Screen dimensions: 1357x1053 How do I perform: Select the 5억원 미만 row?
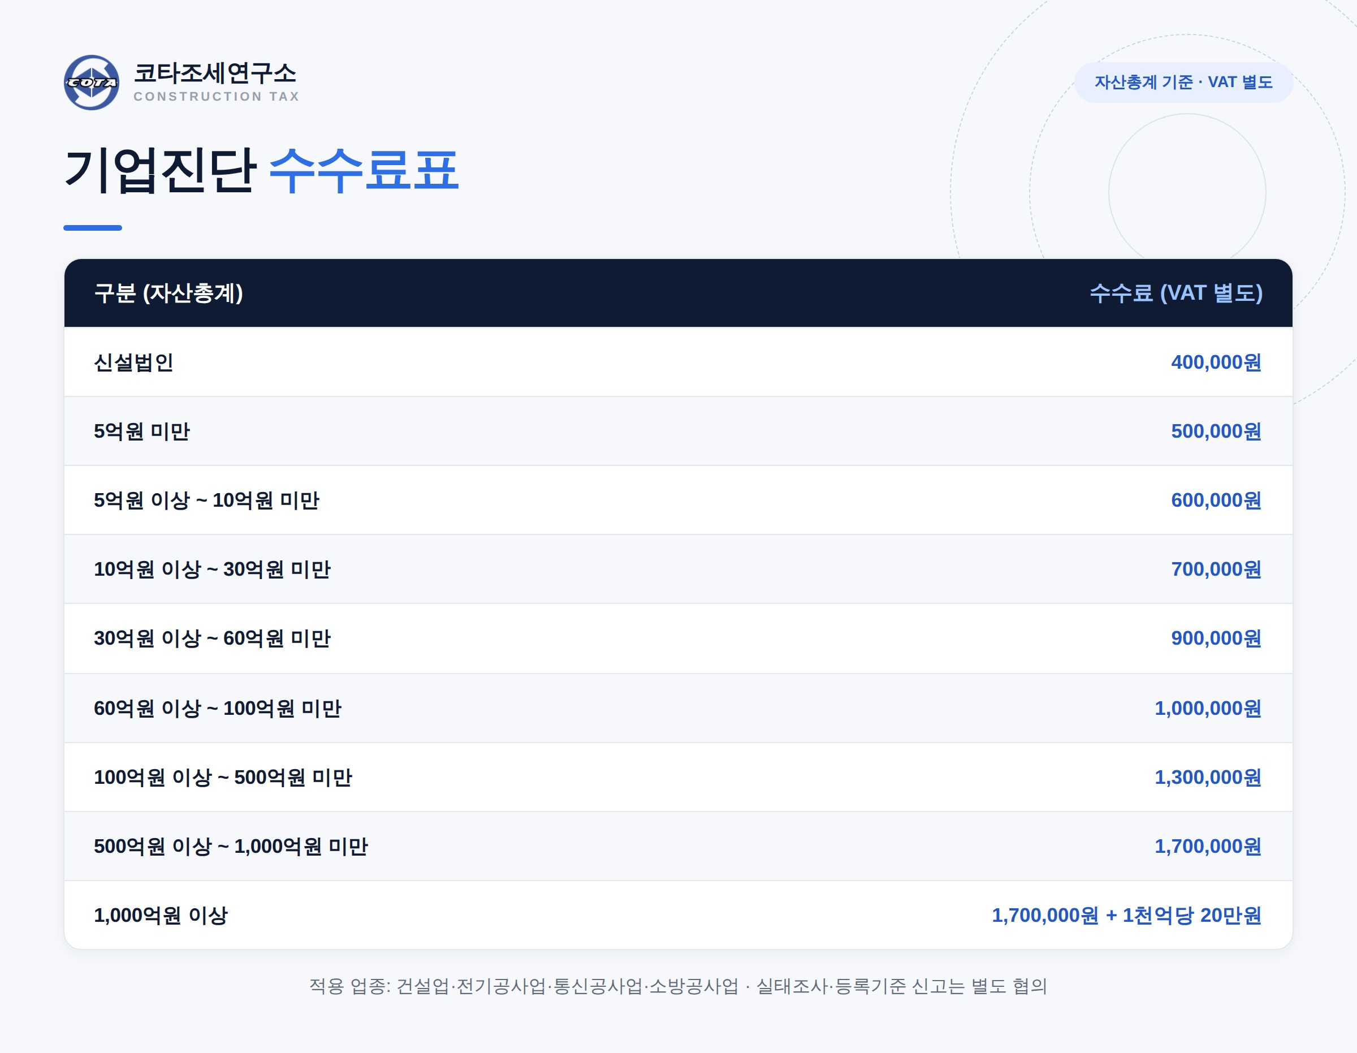(x=678, y=431)
